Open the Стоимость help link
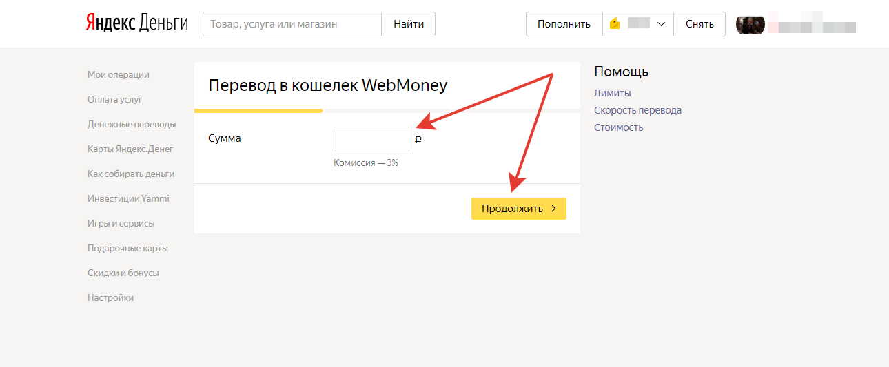 (618, 127)
